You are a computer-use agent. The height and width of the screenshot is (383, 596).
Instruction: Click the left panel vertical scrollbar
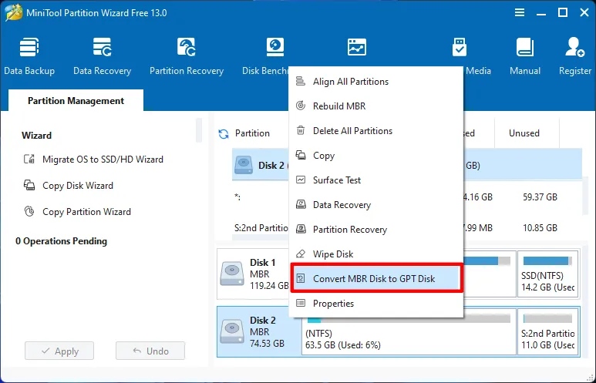pyautogui.click(x=199, y=130)
